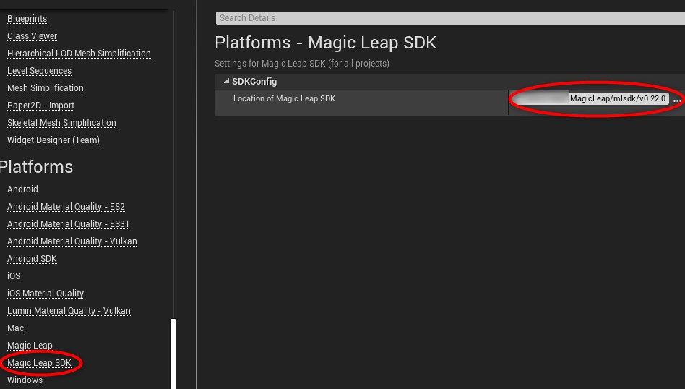
Task: Select Android SDK settings
Action: point(32,259)
